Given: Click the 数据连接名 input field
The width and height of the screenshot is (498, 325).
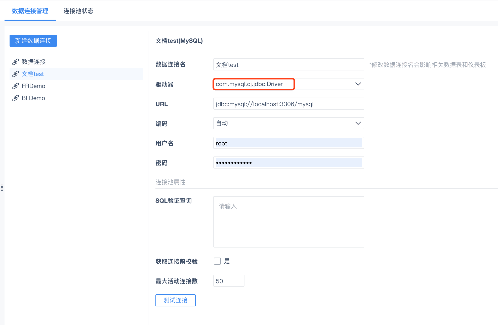Looking at the screenshot, I should pyautogui.click(x=288, y=65).
